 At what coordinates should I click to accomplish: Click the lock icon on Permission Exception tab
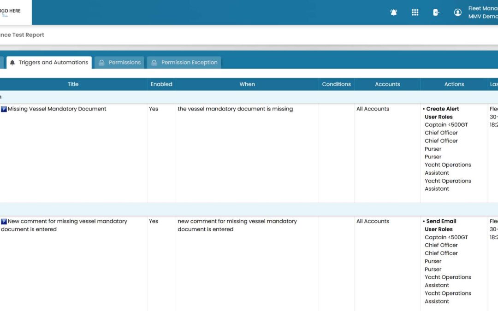(x=154, y=63)
